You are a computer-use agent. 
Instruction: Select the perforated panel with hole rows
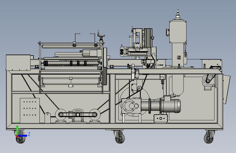[30, 110]
